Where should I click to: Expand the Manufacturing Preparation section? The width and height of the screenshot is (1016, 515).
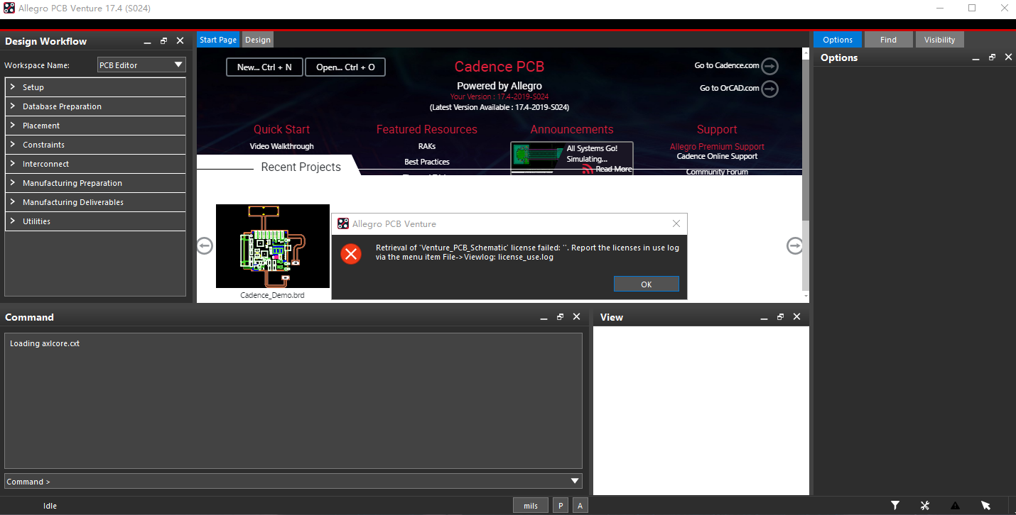click(95, 183)
